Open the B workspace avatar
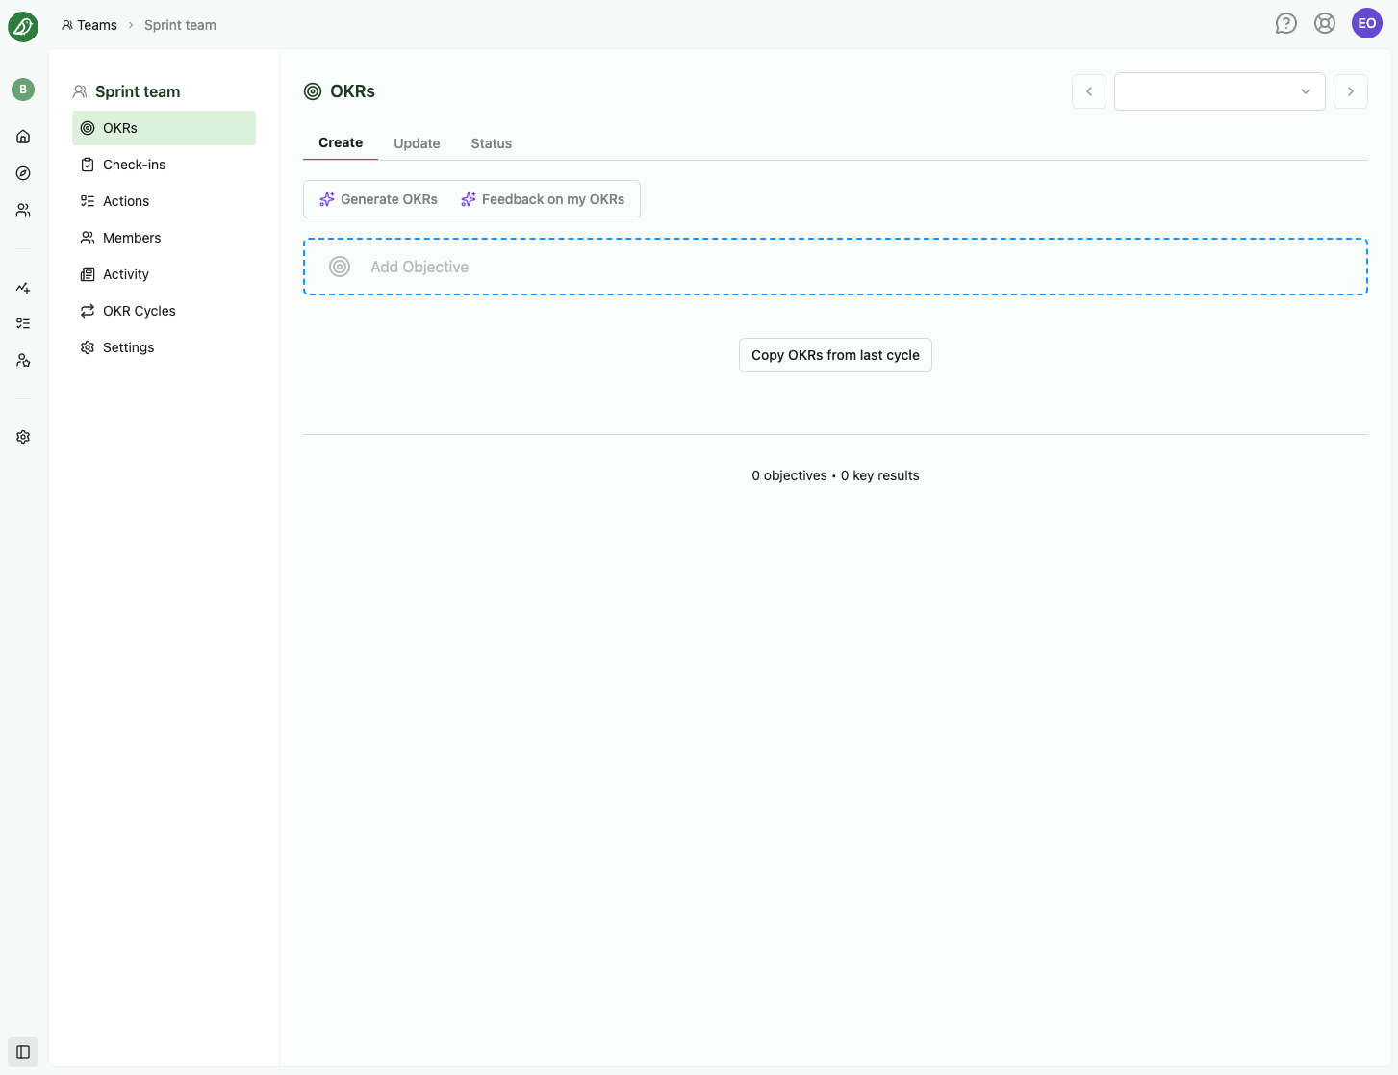 23,90
